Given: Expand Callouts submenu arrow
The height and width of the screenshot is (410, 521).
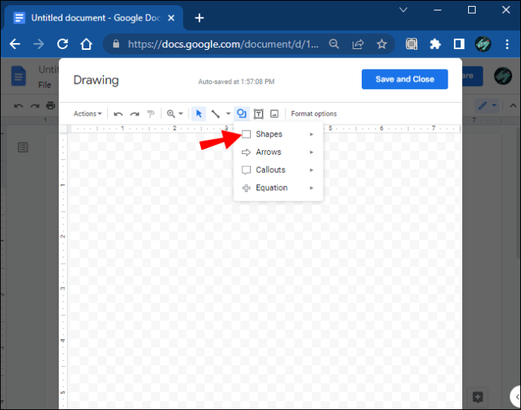Looking at the screenshot, I should pos(311,170).
